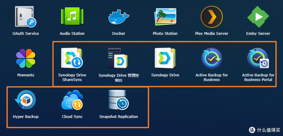Launch Active Backup for Business icon
Viewport: 283px width, 136px height.
211,58
